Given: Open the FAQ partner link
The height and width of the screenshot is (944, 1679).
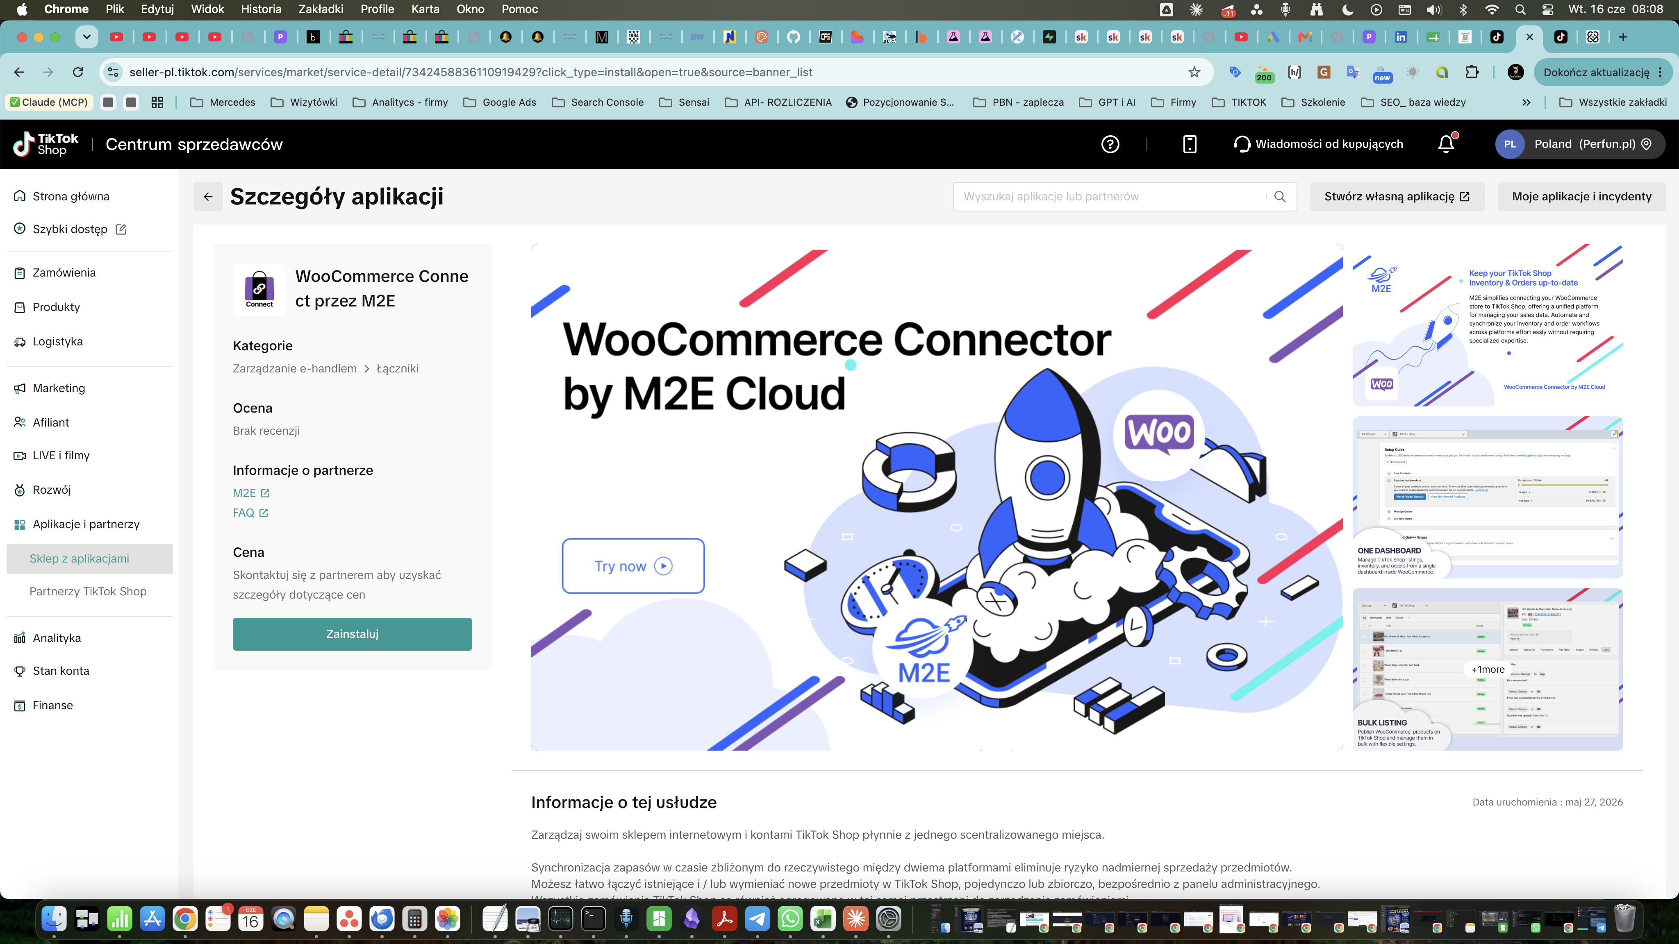Looking at the screenshot, I should click(250, 513).
